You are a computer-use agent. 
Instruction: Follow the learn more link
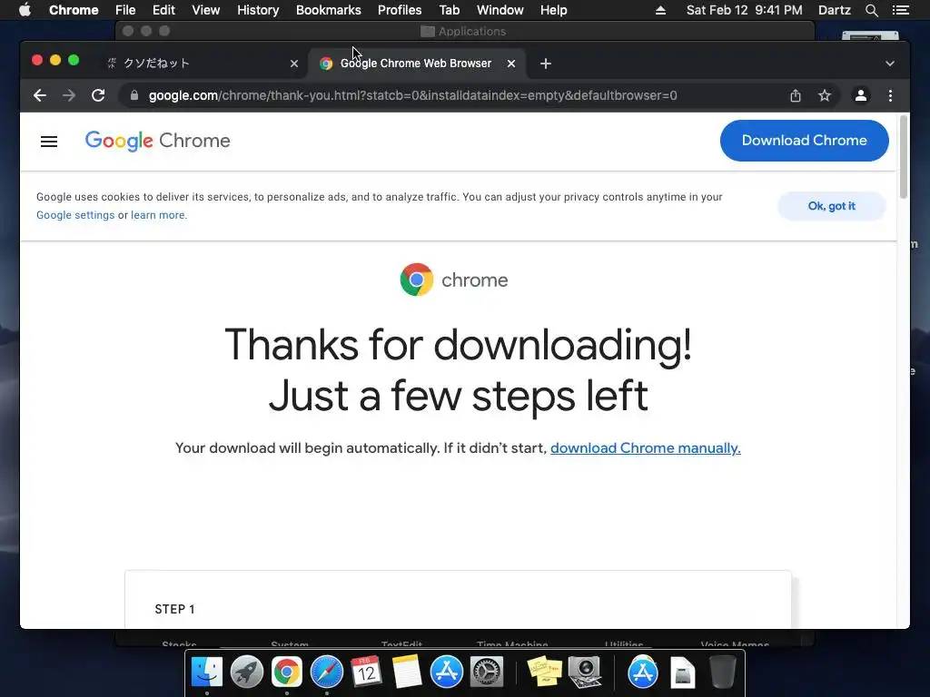tap(158, 215)
